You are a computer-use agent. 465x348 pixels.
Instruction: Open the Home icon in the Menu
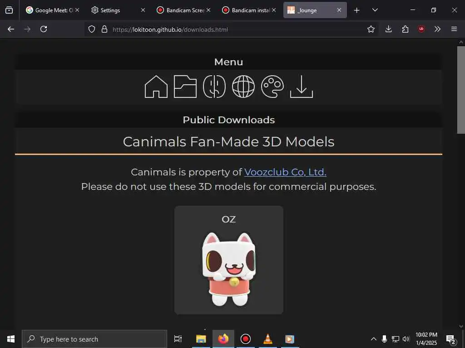pos(156,87)
